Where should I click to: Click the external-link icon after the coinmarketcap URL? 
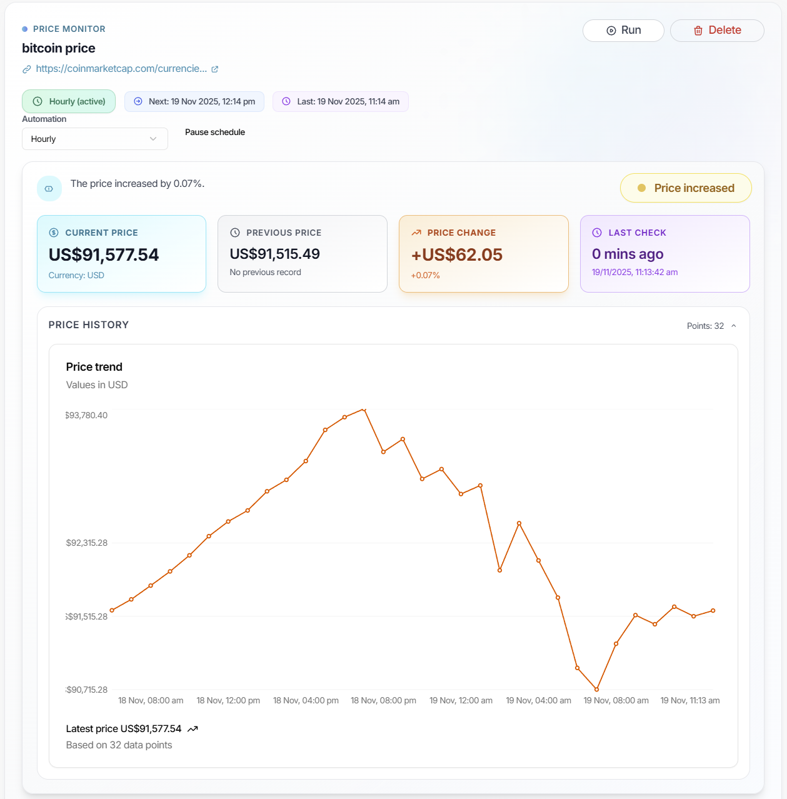tap(215, 69)
